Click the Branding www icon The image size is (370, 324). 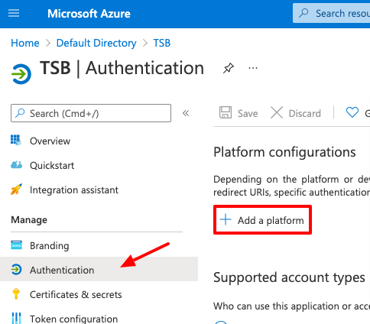click(x=16, y=245)
